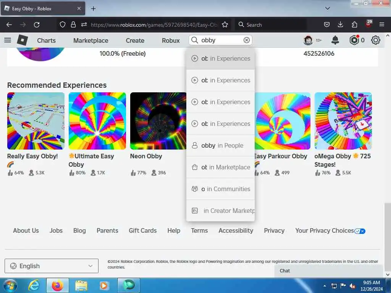Viewport: 391px width, 293px height.
Task: Open the About Us footer link
Action: pos(26,231)
